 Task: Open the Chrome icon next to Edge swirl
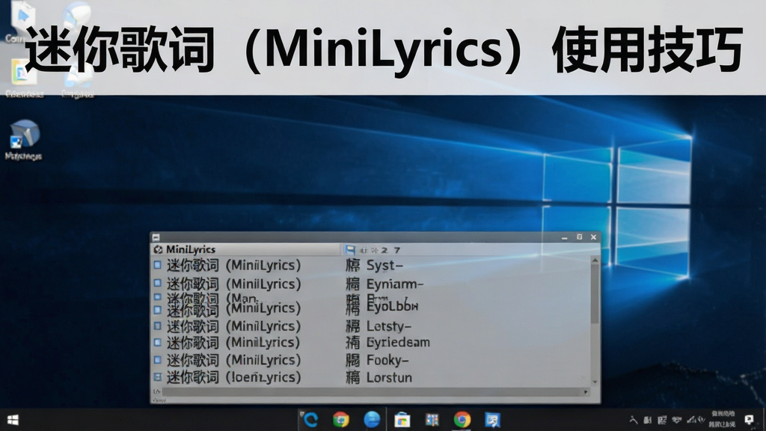click(x=341, y=420)
